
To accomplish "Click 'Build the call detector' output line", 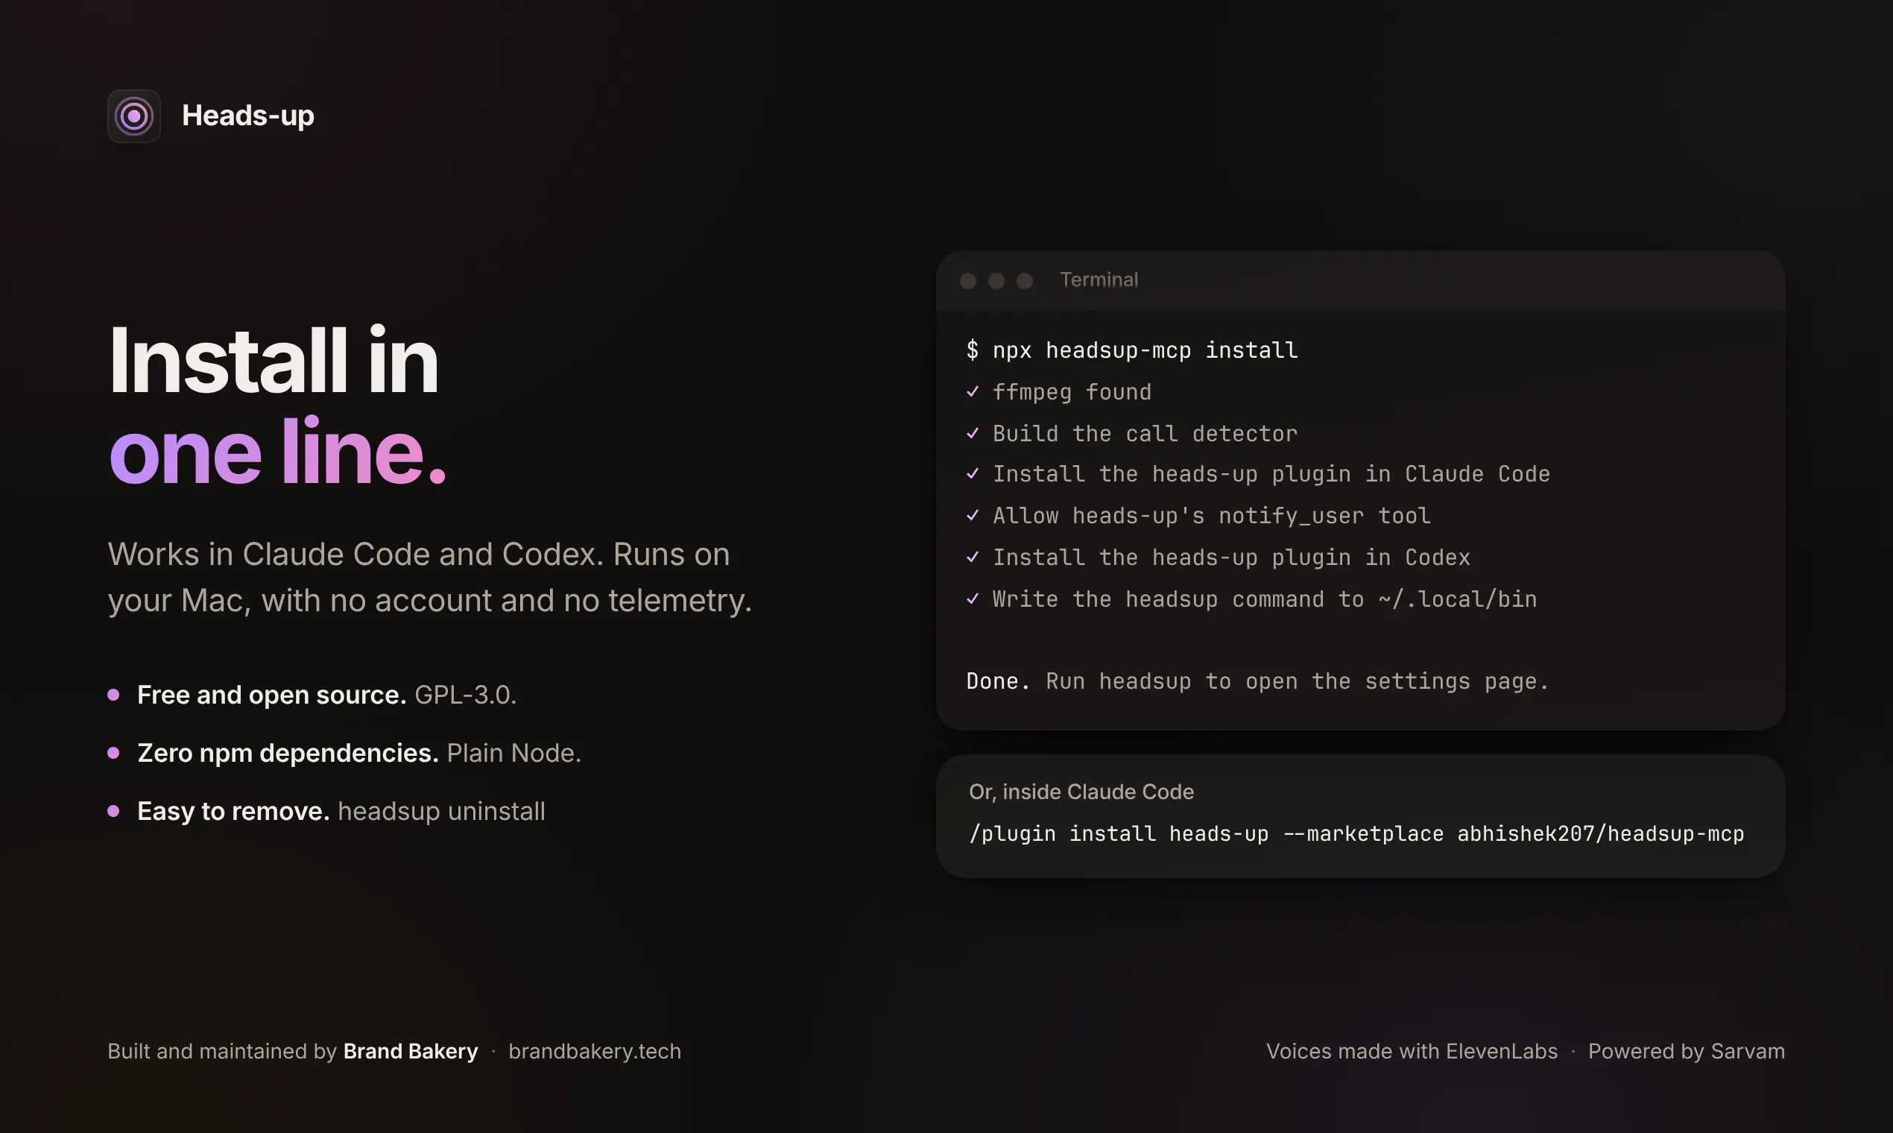I will point(1145,434).
